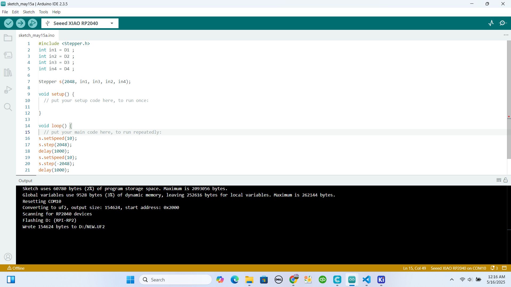Open the notifications bell showing 3
This screenshot has width=511, height=287.
coord(494,268)
